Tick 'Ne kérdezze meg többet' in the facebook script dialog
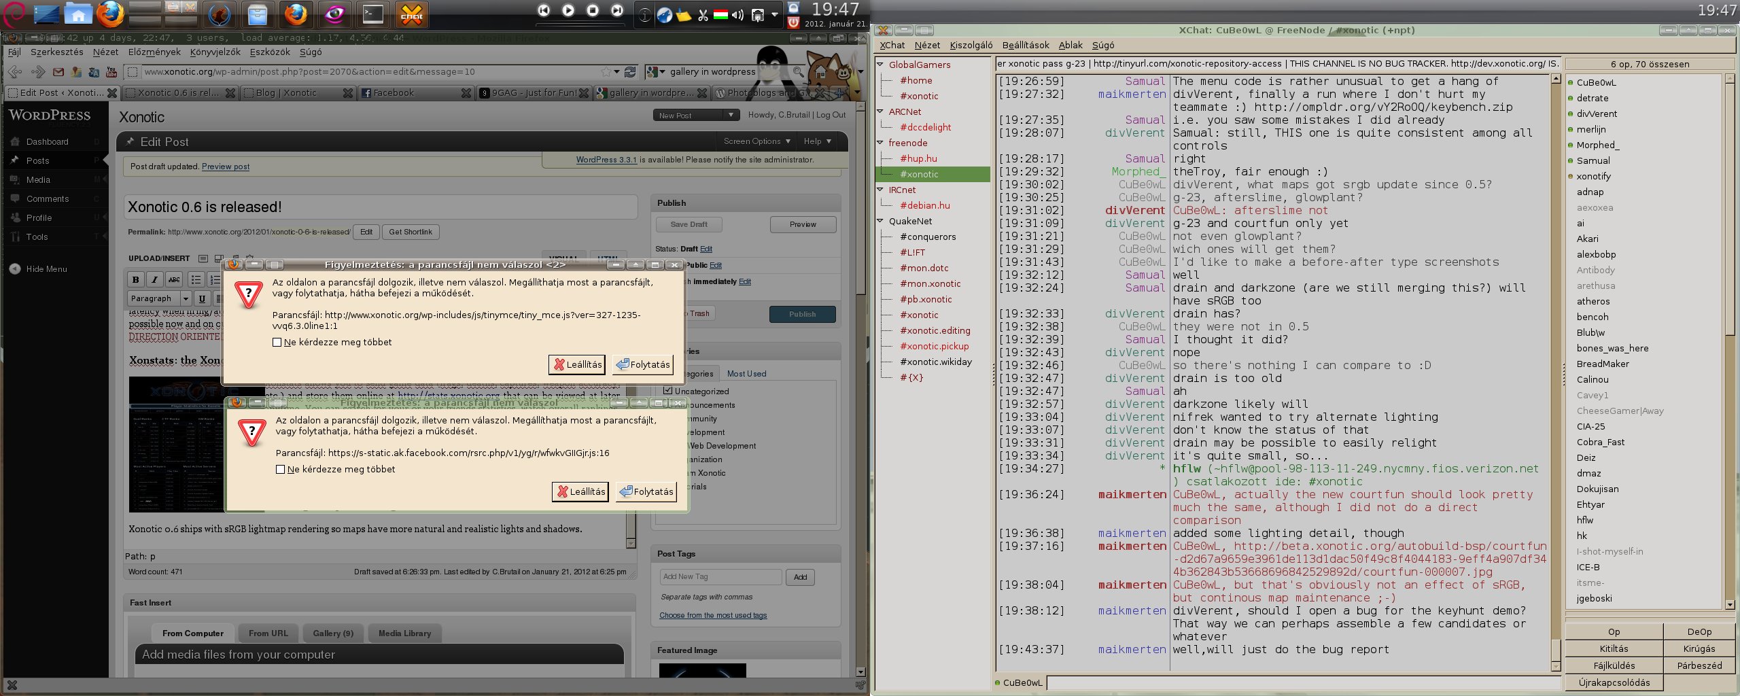1740x696 pixels. 280,470
